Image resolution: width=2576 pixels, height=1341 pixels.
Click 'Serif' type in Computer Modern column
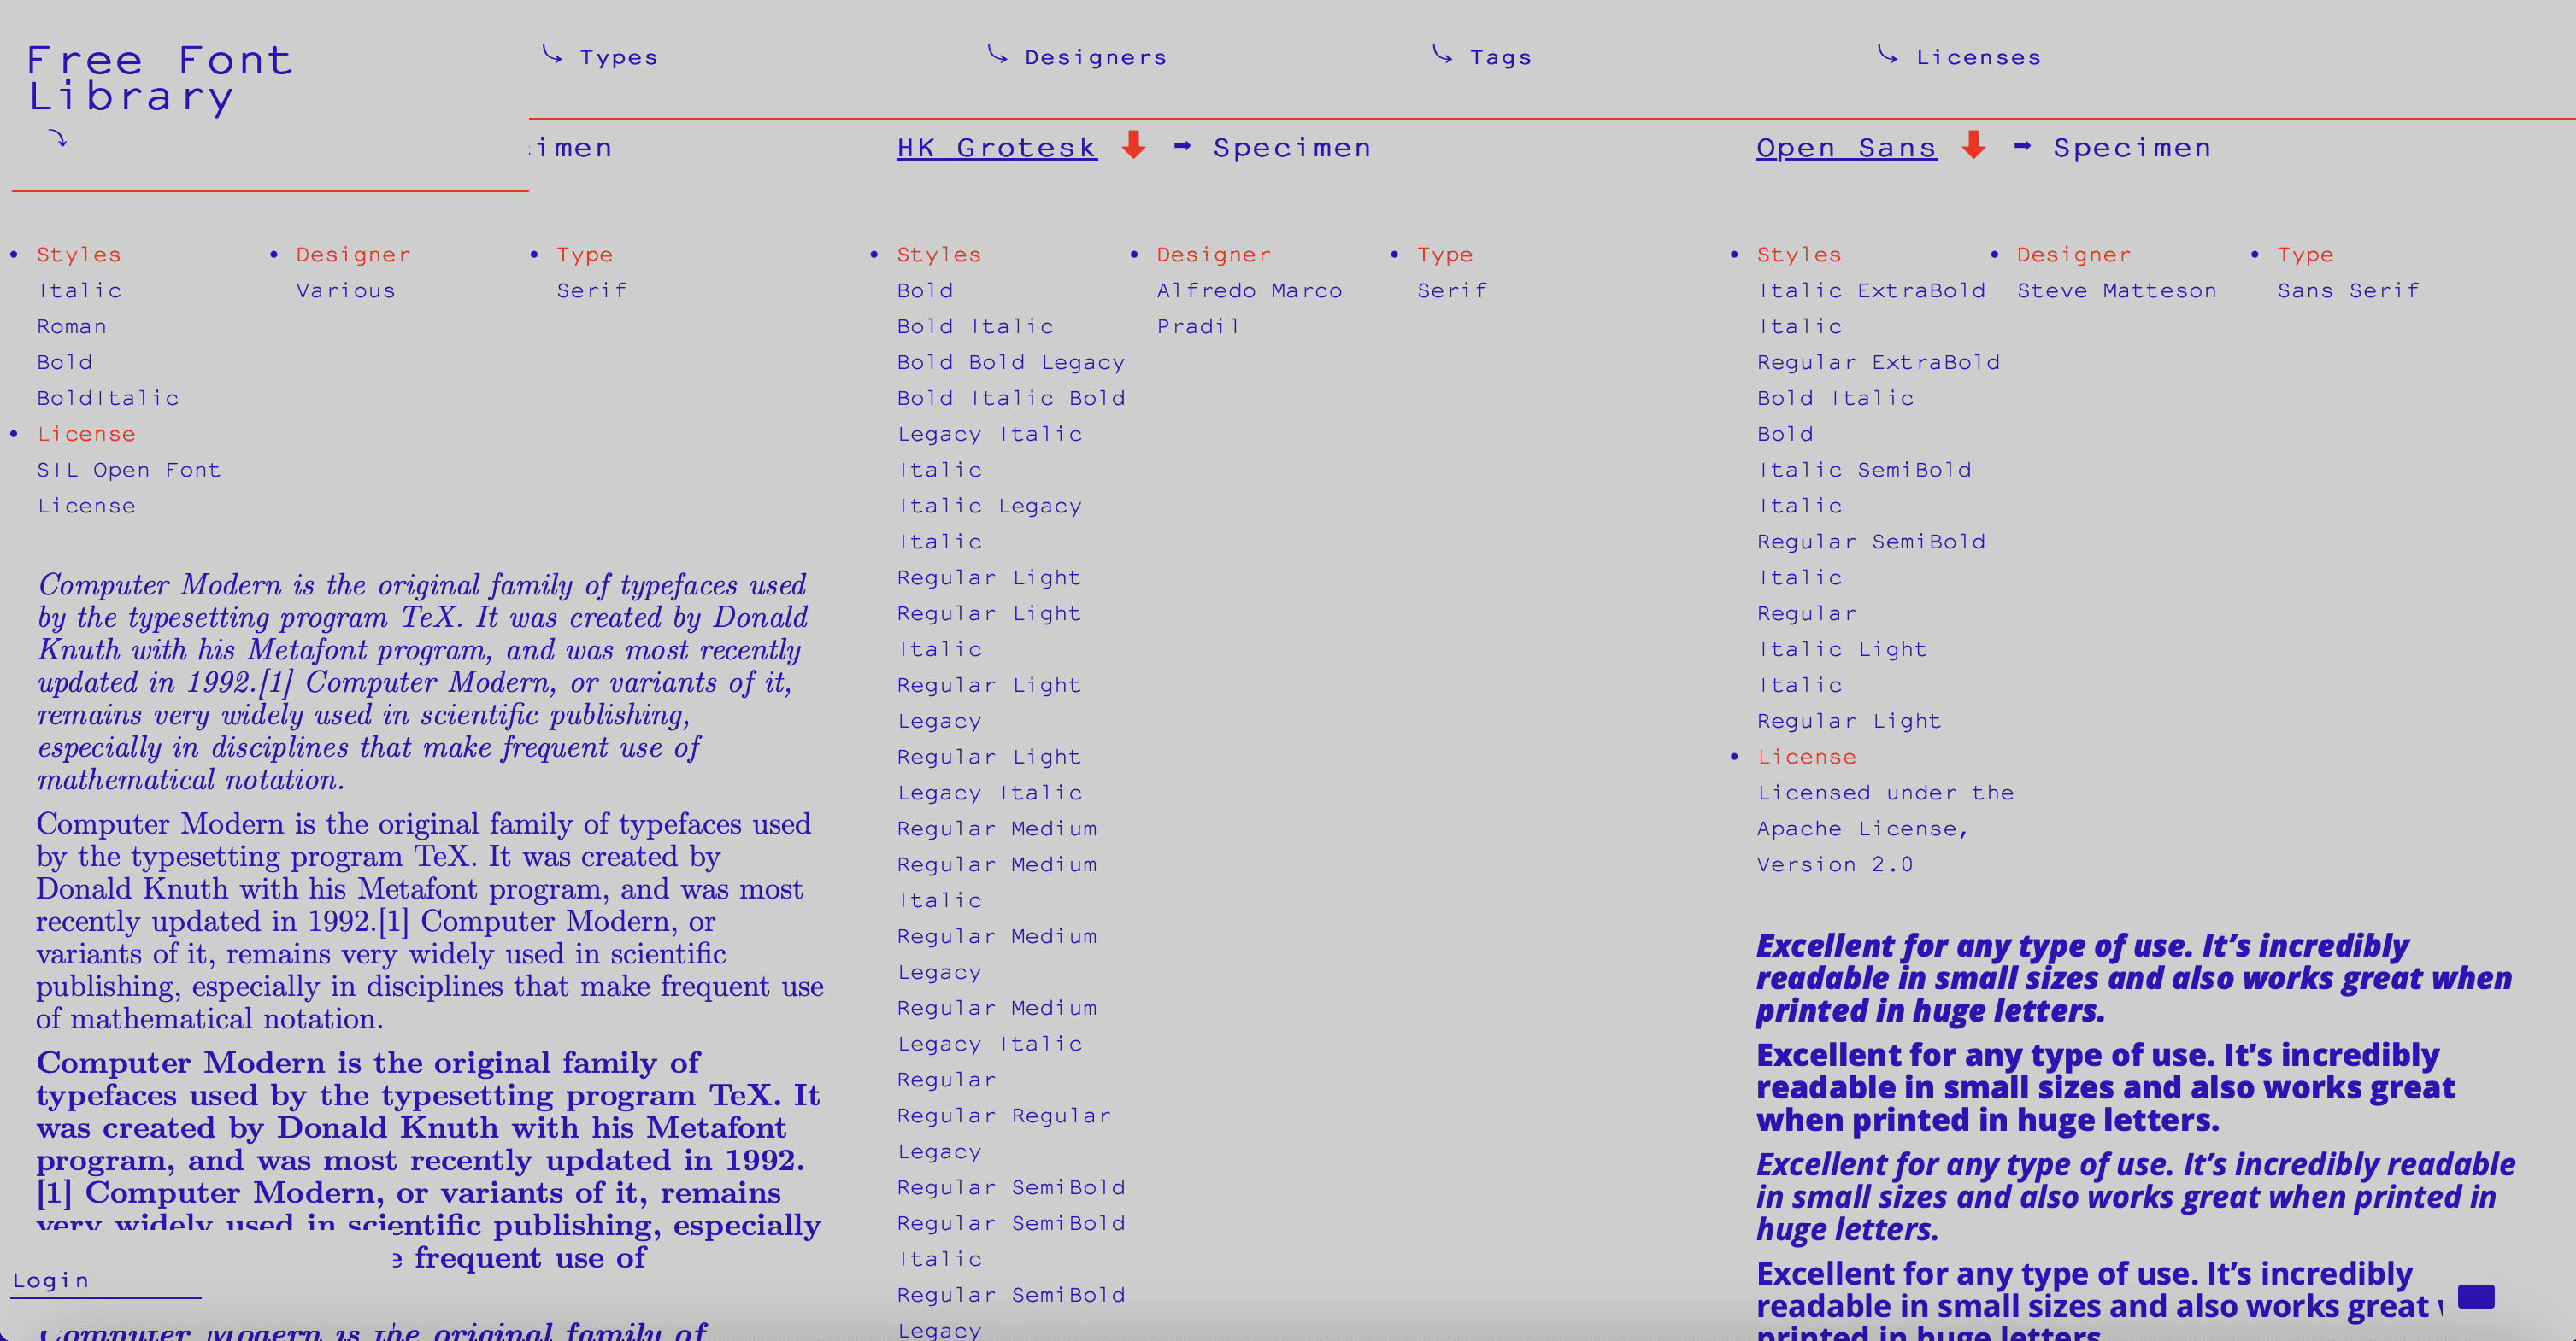pos(592,290)
